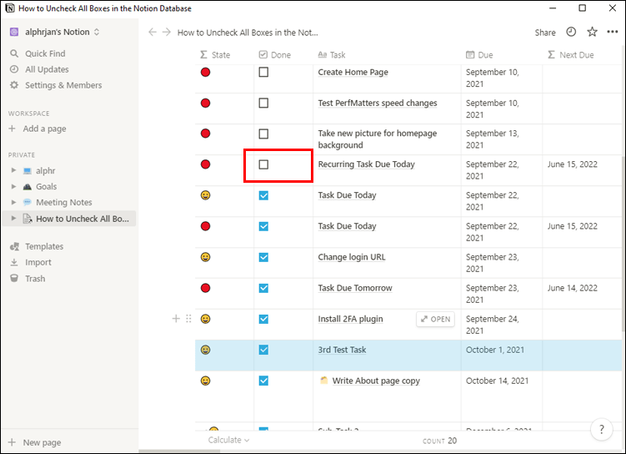626x454 pixels.
Task: Click the red state circle for Create Home Page
Action: pyautogui.click(x=205, y=73)
